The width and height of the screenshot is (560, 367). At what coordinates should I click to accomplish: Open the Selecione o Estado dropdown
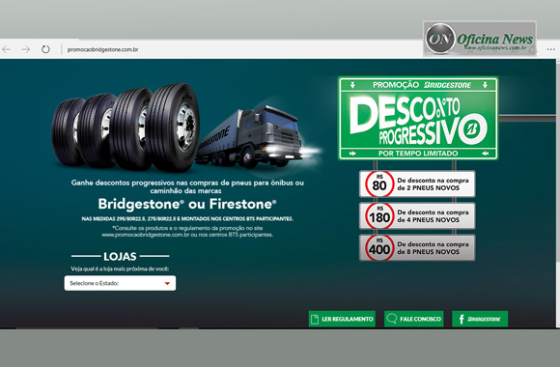point(120,283)
